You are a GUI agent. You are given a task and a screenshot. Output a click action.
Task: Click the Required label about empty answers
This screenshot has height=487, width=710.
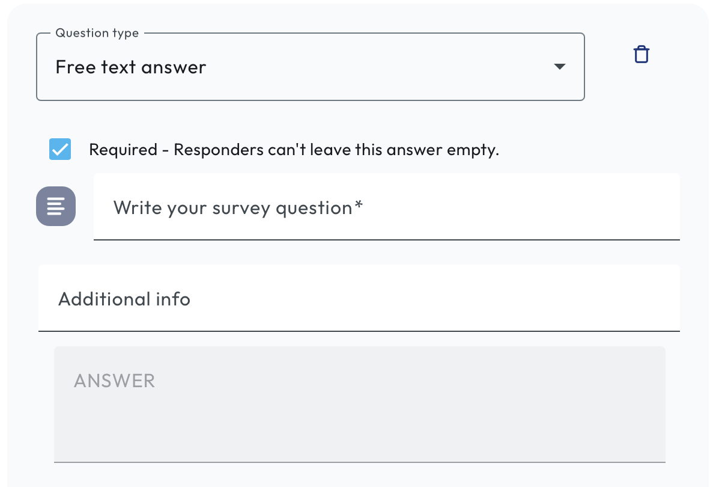click(294, 150)
